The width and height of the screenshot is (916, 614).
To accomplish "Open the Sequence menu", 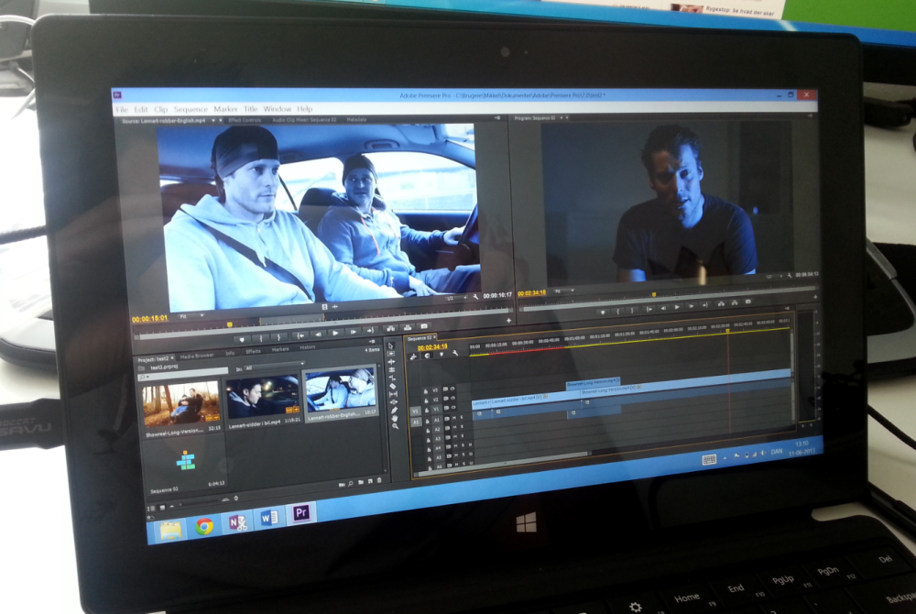I will (191, 109).
